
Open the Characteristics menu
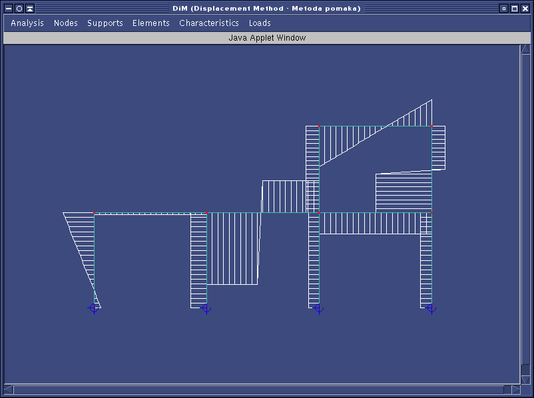(x=209, y=23)
